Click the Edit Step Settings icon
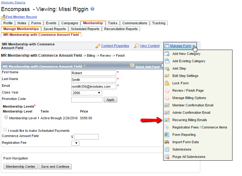 click(167, 76)
